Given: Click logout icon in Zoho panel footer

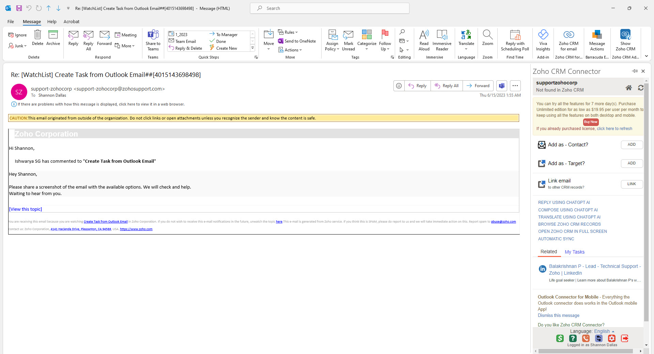Looking at the screenshot, I should tap(625, 338).
